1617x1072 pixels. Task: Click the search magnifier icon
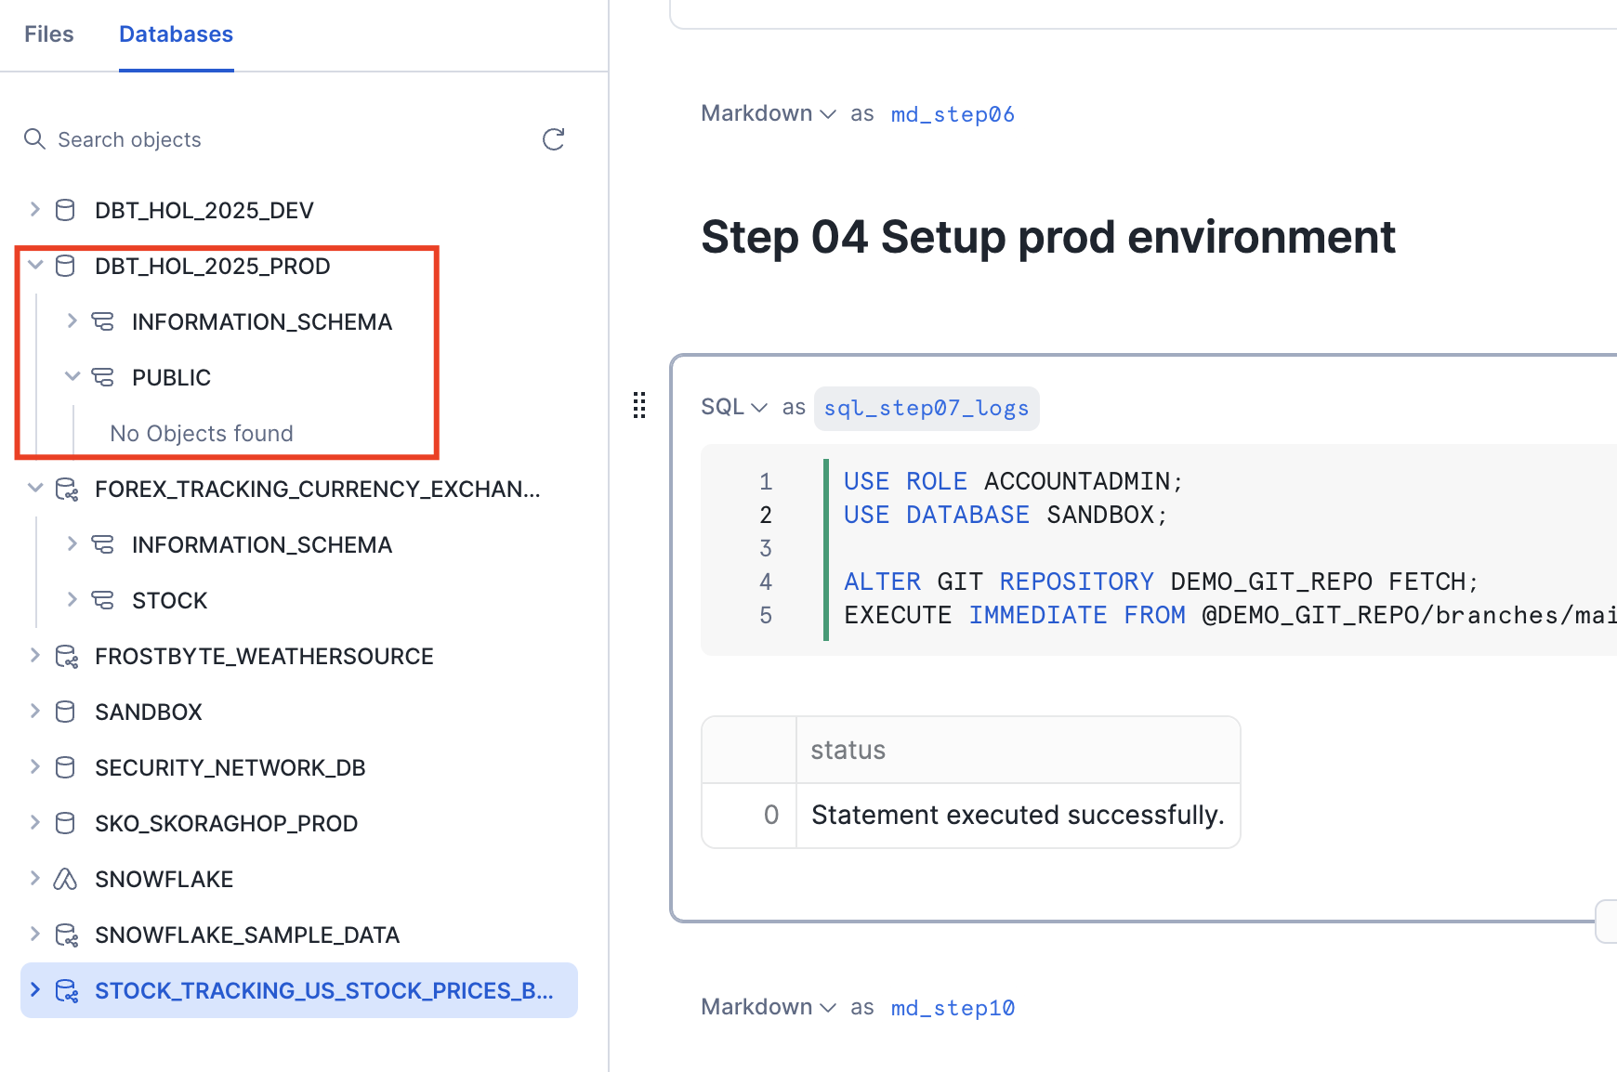click(x=34, y=139)
